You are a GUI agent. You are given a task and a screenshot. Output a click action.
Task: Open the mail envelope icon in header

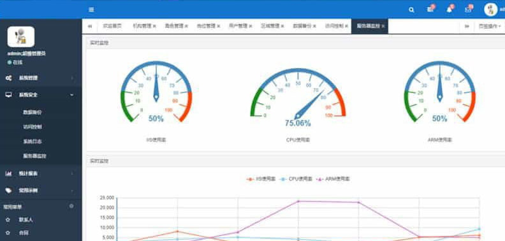[x=468, y=10]
